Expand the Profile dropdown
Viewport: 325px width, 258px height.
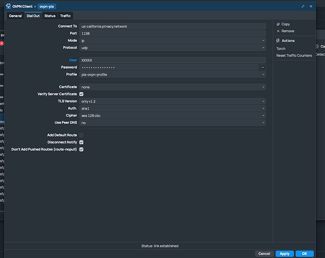pos(173,74)
